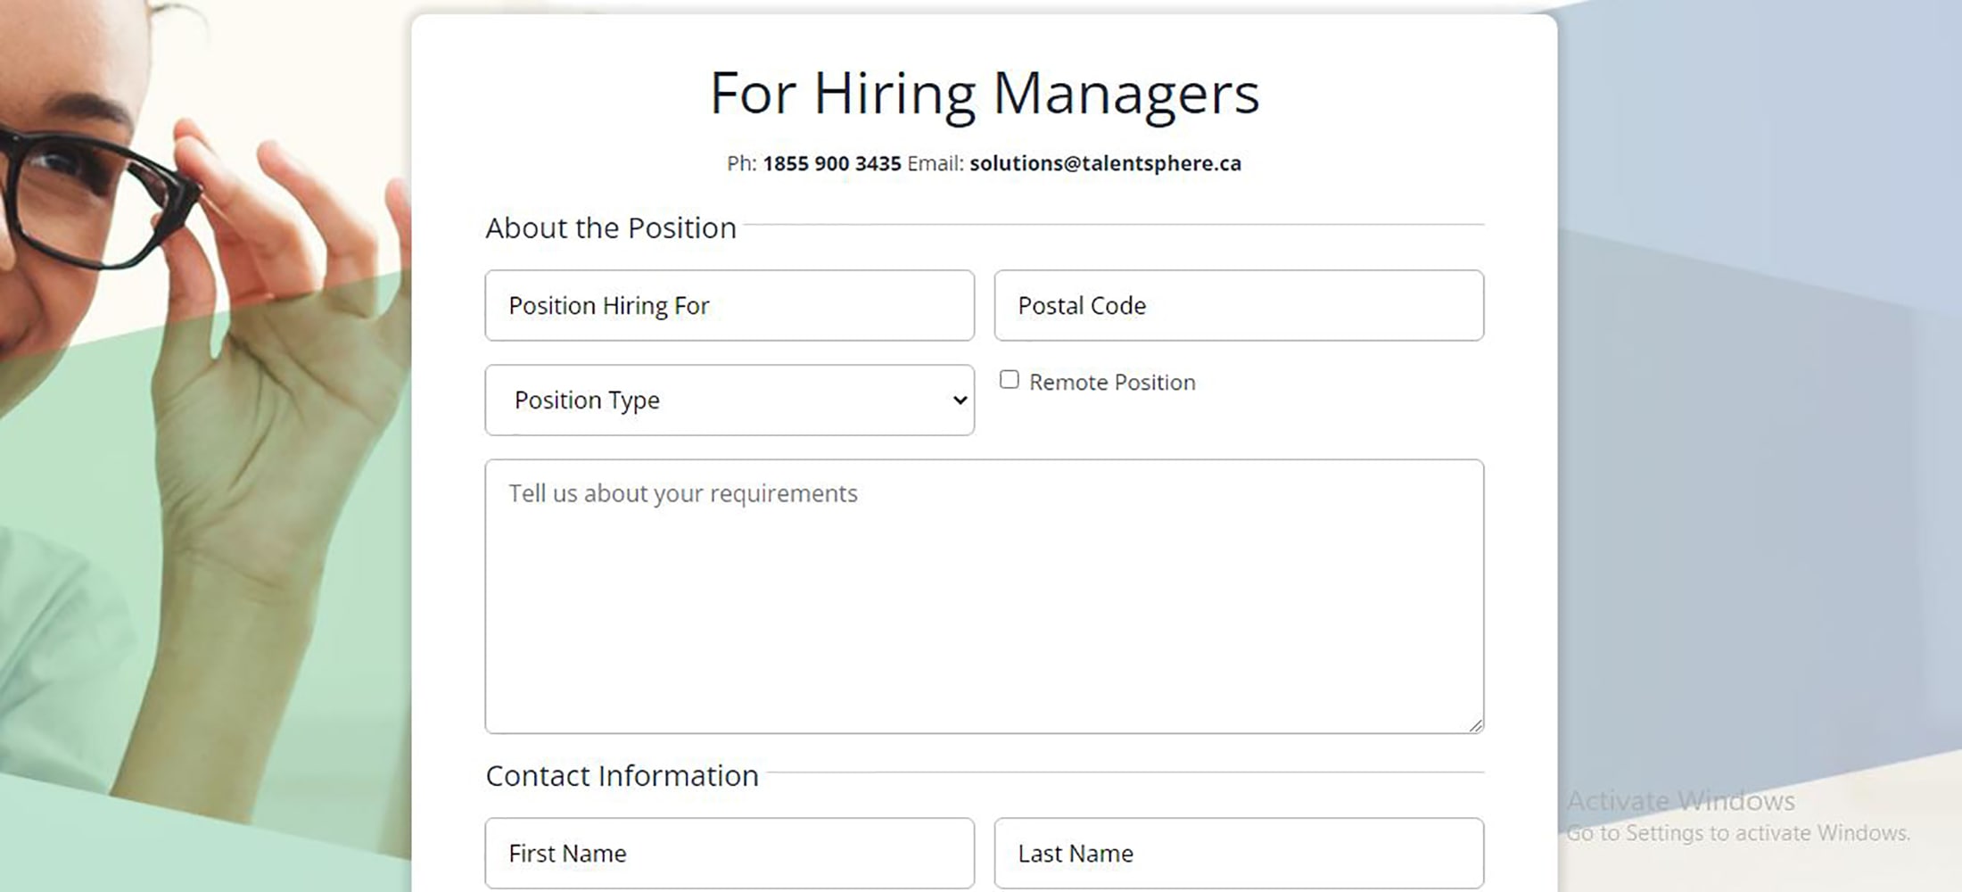Click the About the Position section title

tap(611, 228)
